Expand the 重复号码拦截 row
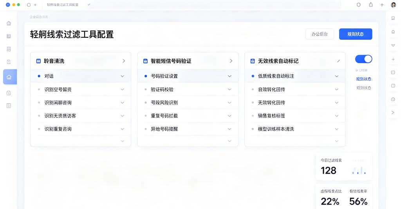The image size is (401, 209). (x=229, y=116)
